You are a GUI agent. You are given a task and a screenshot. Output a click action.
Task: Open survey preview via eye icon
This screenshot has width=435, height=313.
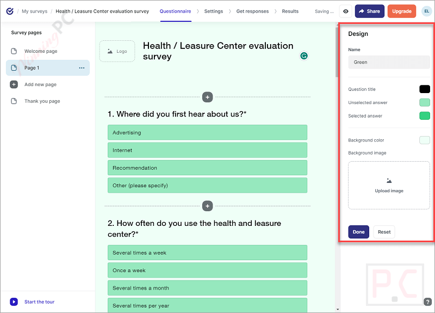346,11
